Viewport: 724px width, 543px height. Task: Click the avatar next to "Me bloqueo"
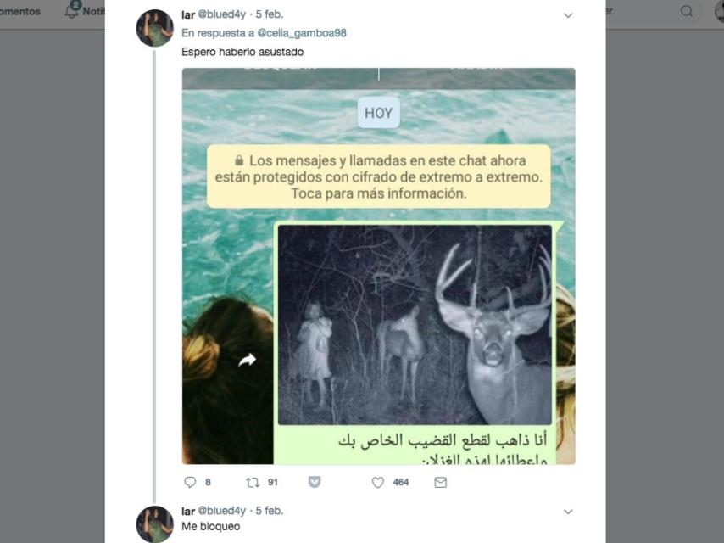[x=154, y=523]
